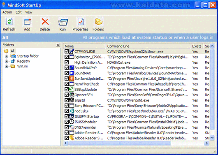This screenshot has width=218, height=155.
Task: Open the Action menu
Action: point(7,12)
